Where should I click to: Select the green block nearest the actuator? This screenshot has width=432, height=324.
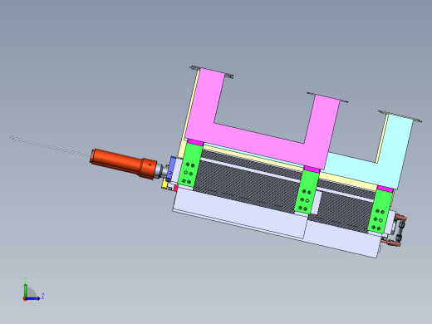pyautogui.click(x=190, y=165)
